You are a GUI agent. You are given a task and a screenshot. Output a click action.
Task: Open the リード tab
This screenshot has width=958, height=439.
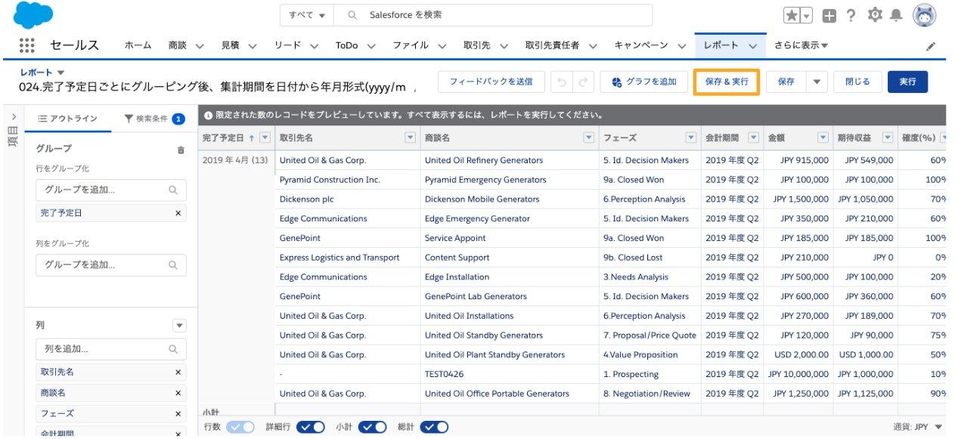pyautogui.click(x=287, y=45)
